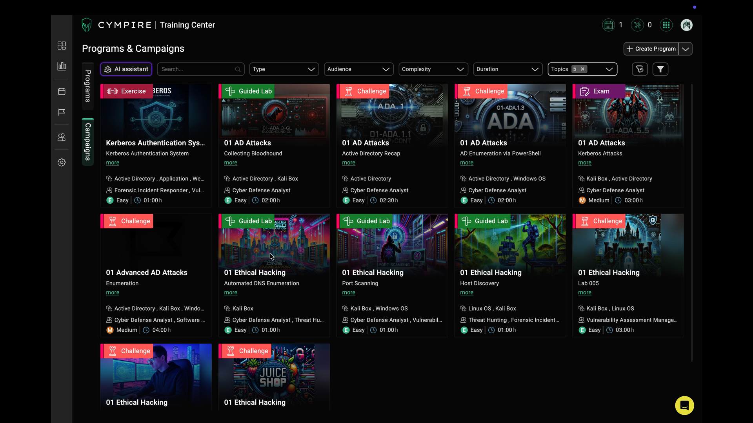The image size is (753, 423).
Task: Open the flag icon in left sidebar
Action: (x=62, y=112)
